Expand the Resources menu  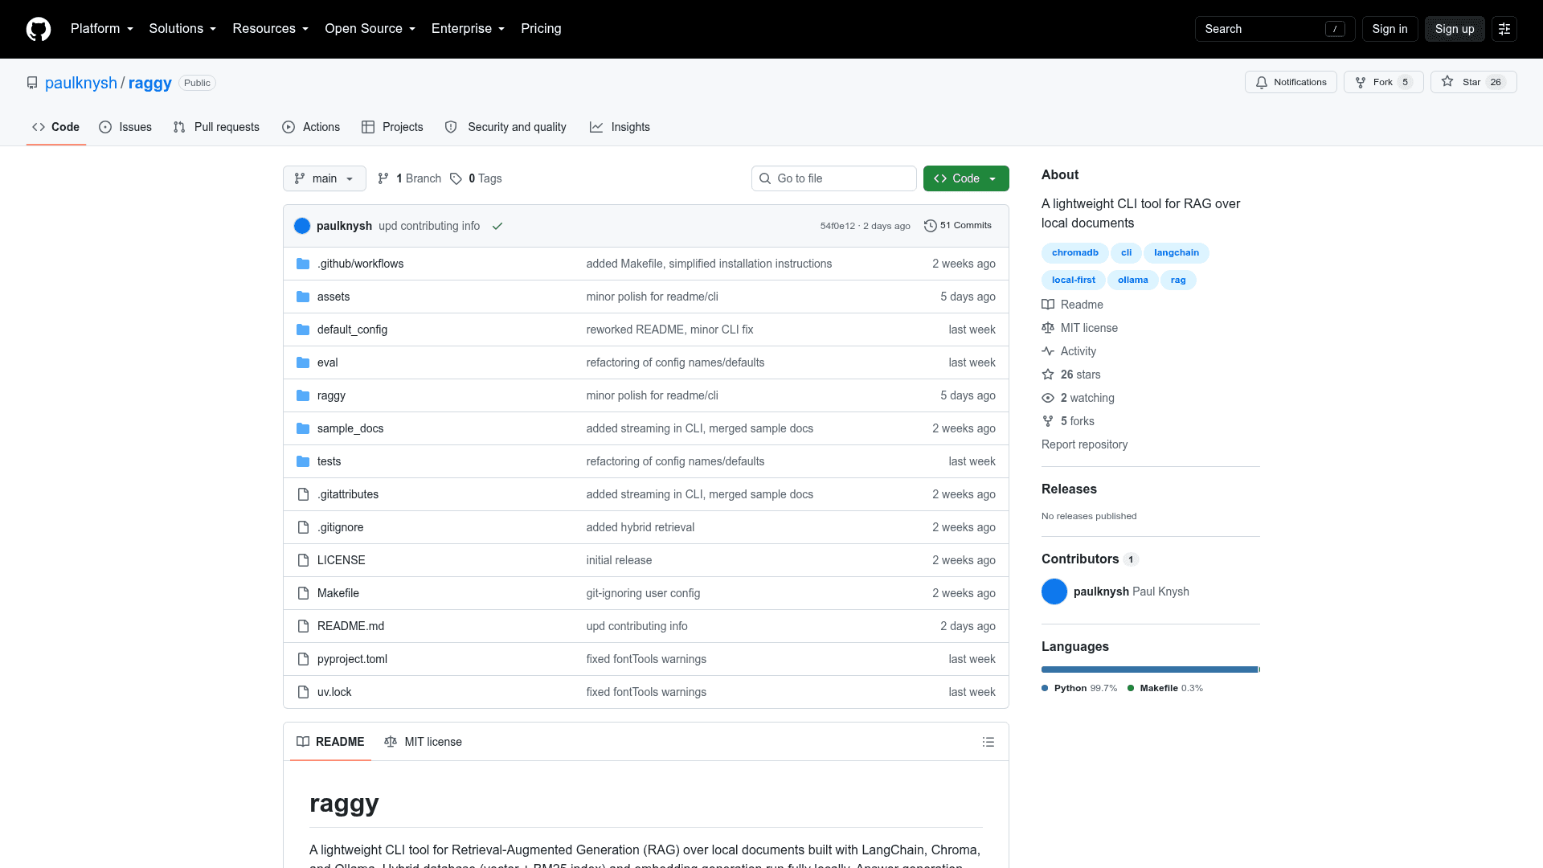point(271,29)
